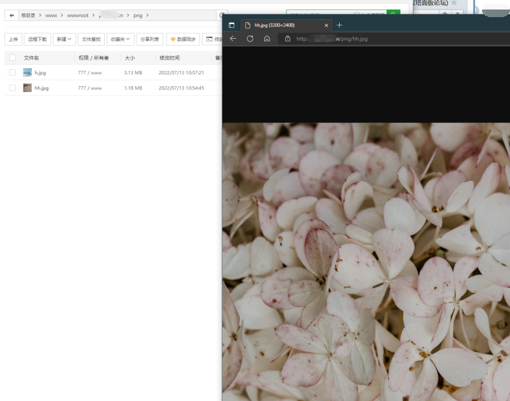Image resolution: width=510 pixels, height=401 pixels.
Task: Open the 文件查找 file search
Action: (x=91, y=39)
